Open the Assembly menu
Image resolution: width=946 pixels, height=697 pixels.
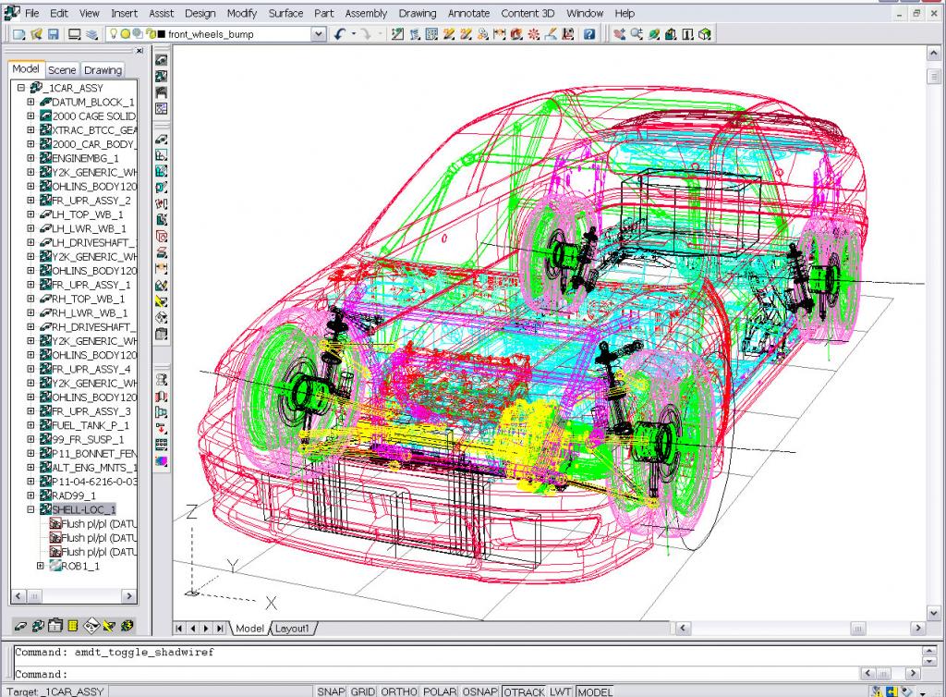[x=366, y=13]
